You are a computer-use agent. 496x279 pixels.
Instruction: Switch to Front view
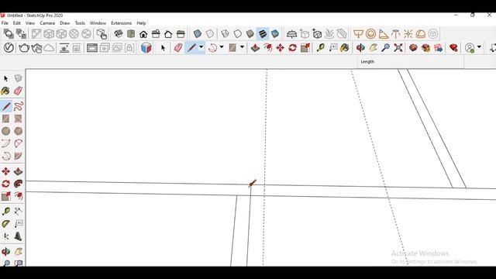point(143,34)
